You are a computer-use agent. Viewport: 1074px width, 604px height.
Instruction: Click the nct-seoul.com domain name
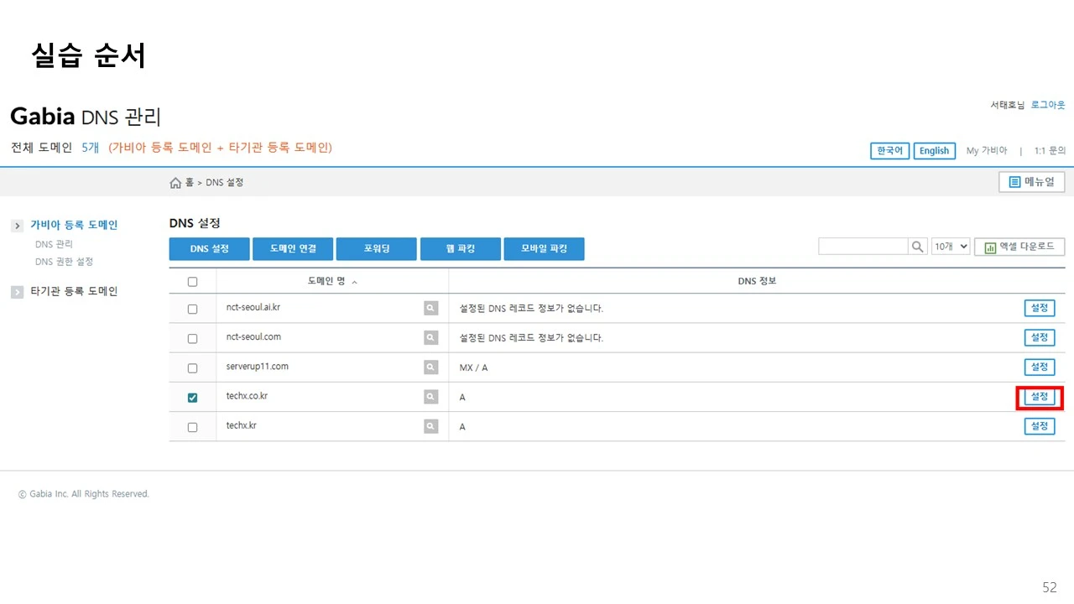(x=253, y=337)
